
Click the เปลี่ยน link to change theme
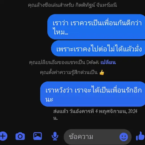coord(108,62)
